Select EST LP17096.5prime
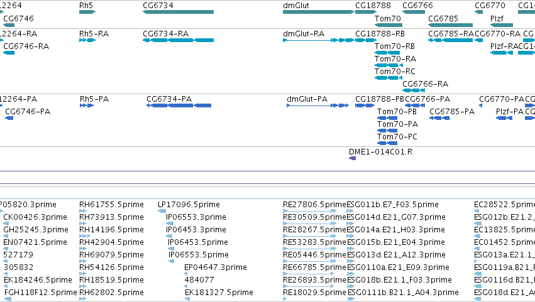Image resolution: width=535 pixels, height=302 pixels. pyautogui.click(x=162, y=211)
